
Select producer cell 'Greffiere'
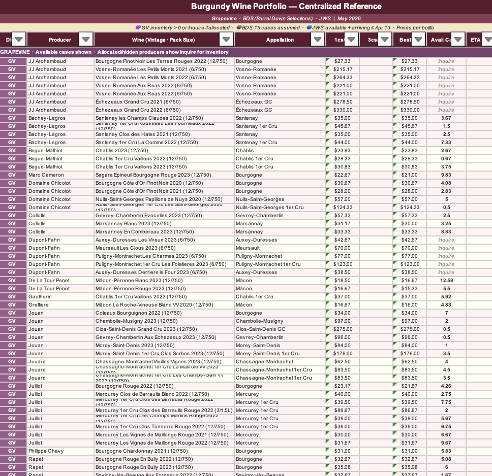(x=60, y=305)
